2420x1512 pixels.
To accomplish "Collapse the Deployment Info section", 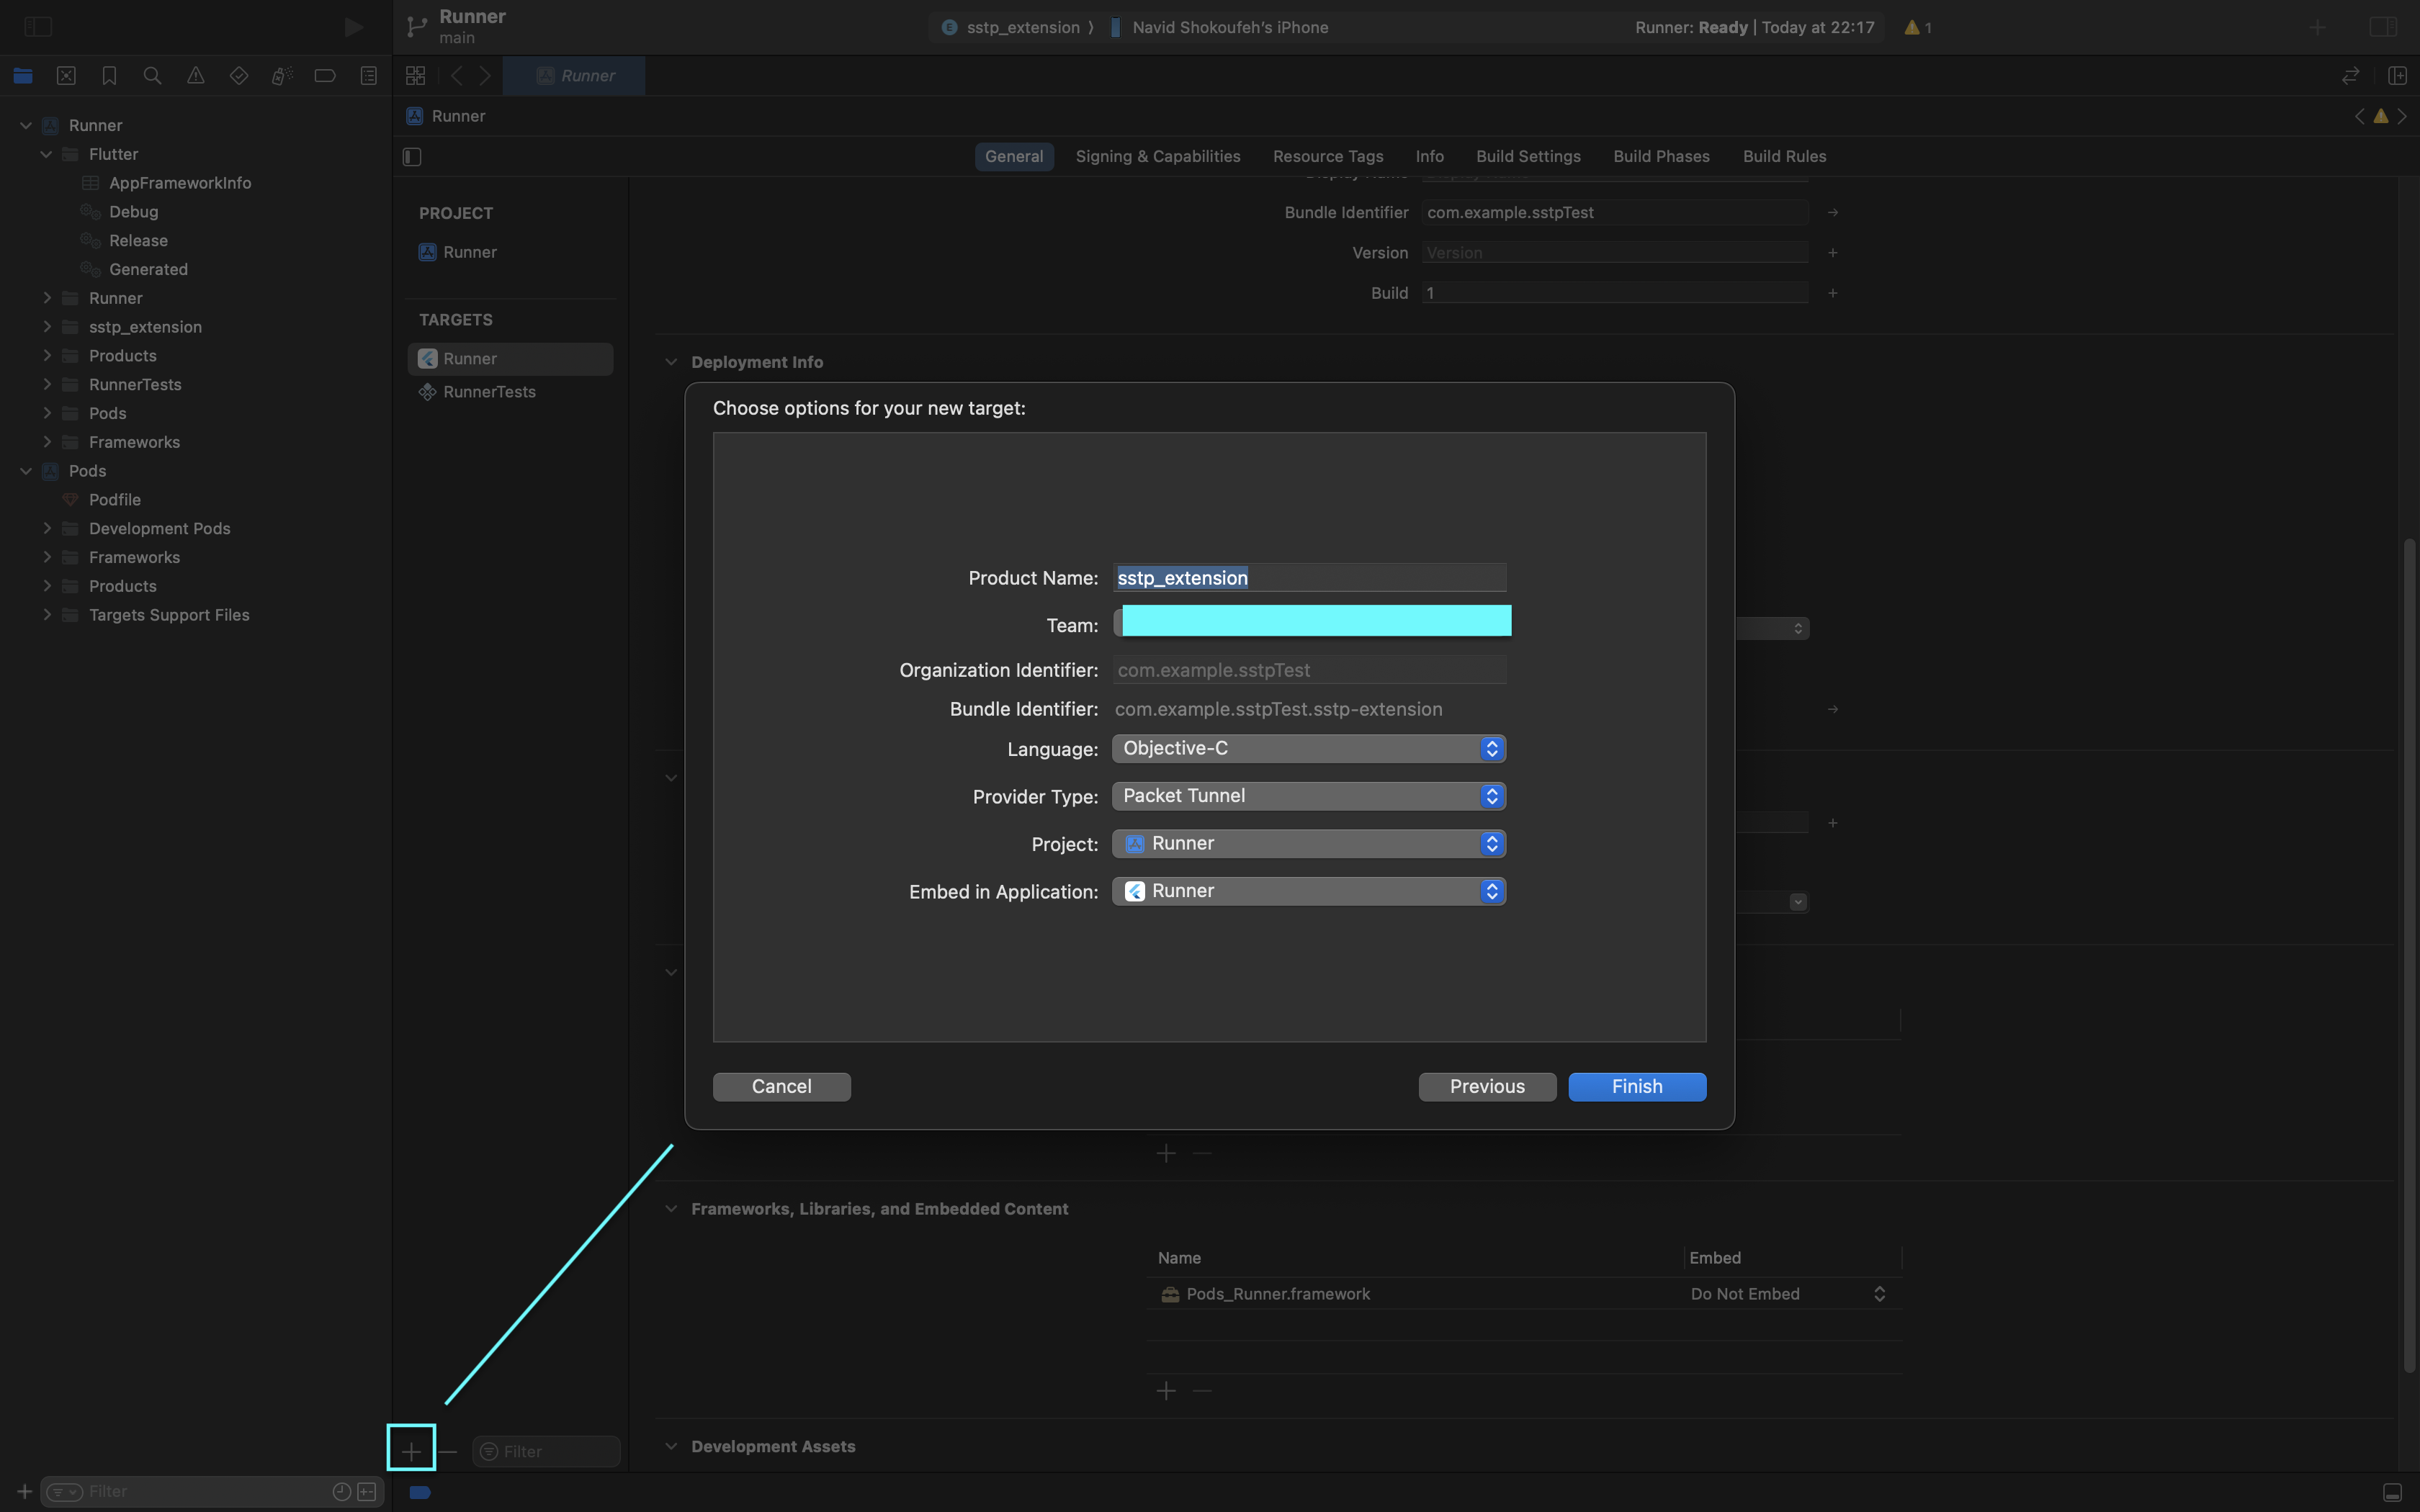I will pyautogui.click(x=671, y=362).
